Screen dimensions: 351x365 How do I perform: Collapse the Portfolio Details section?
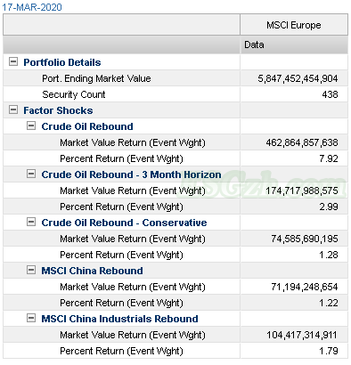coord(13,61)
